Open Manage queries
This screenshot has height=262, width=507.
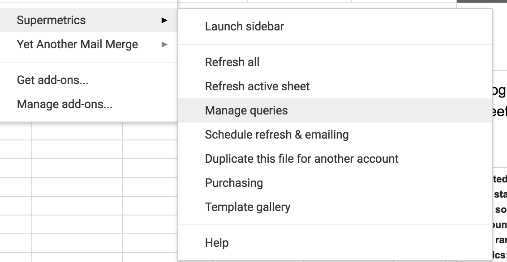(246, 110)
